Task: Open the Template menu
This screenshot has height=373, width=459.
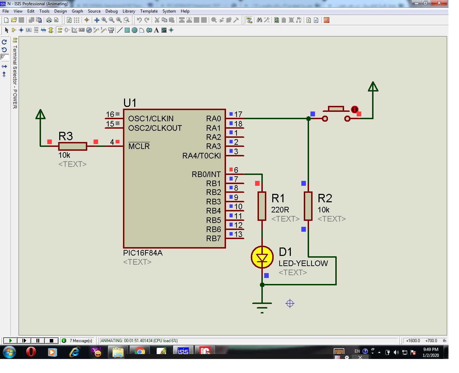Action: [149, 11]
